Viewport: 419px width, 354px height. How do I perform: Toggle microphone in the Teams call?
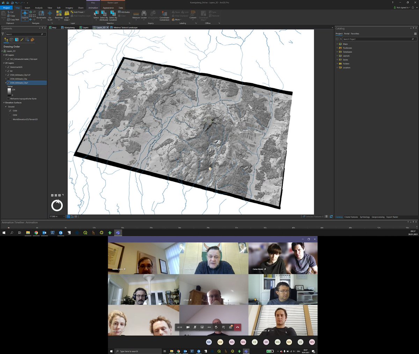(x=195, y=327)
